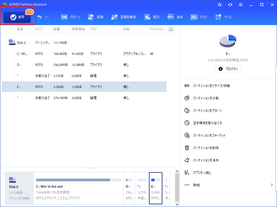Open the Recover (復元) tool
Image resolution: width=277 pixels, height=207 pixels.
point(152,17)
